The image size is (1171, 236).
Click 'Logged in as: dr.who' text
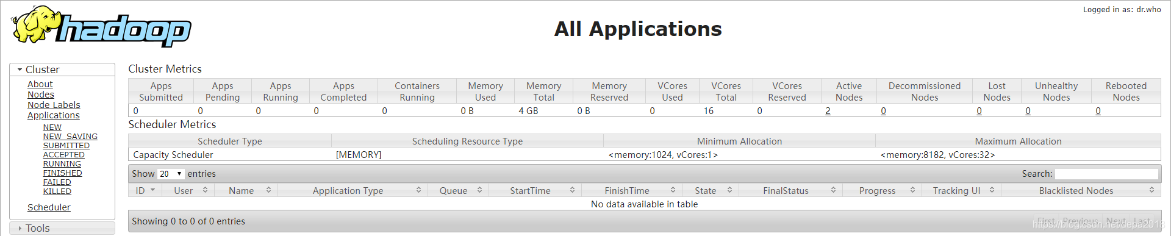(x=1122, y=10)
